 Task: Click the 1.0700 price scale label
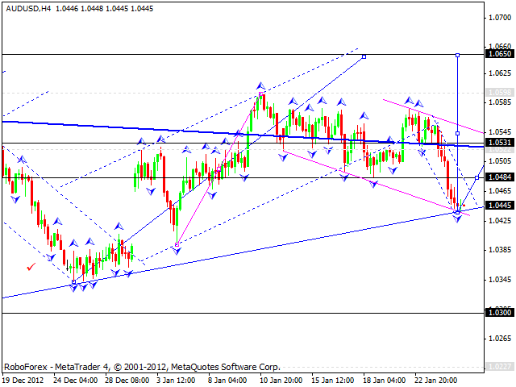point(499,18)
